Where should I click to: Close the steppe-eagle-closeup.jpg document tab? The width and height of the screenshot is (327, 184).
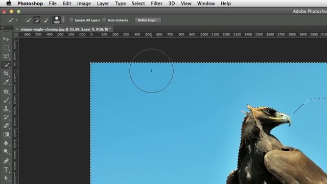(17, 30)
